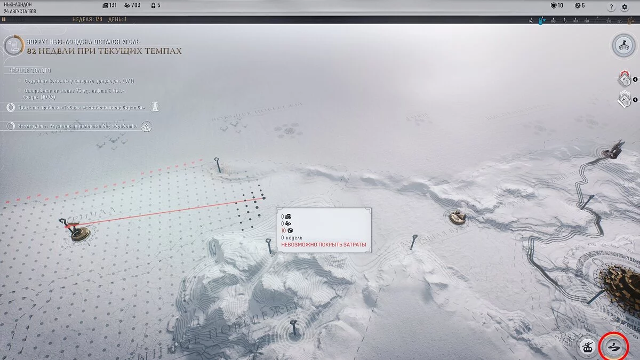Image resolution: width=640 pixels, height=360 pixels.
Task: Click the Нью-Лондон city name label
Action: point(17,4)
